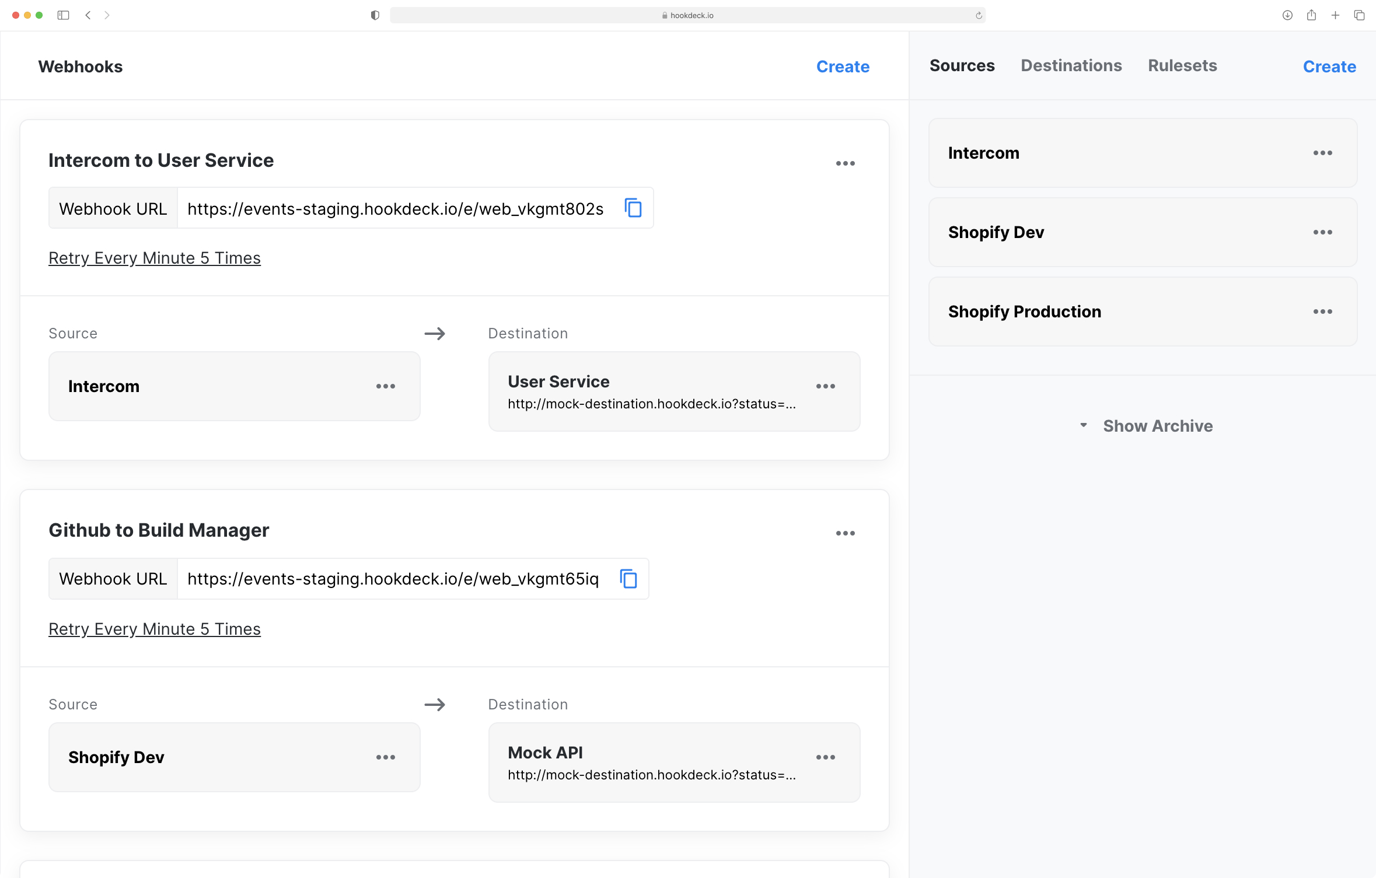Viewport: 1376px width, 878px height.
Task: Open more menu on Mock API destination
Action: tap(826, 757)
